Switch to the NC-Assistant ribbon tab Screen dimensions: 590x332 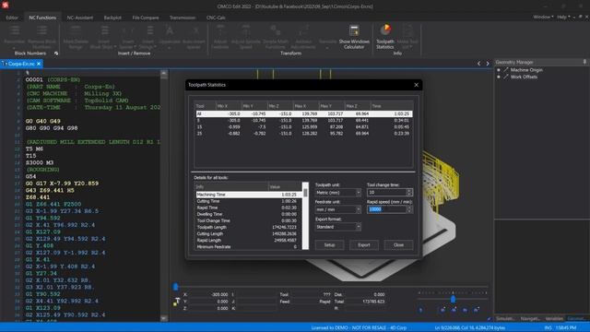(80, 18)
